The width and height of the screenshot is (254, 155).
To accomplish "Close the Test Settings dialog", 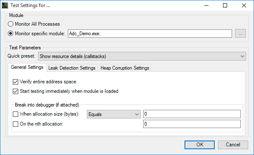I will click(244, 5).
